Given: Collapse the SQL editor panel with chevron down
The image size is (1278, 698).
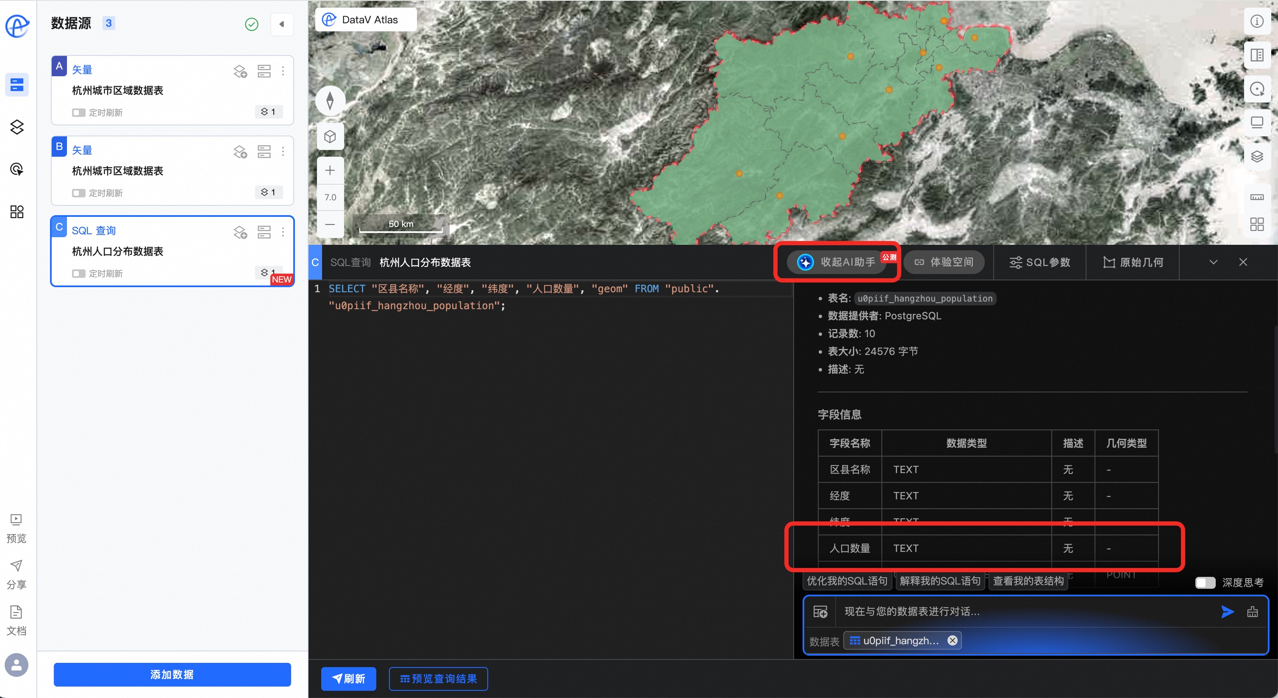Looking at the screenshot, I should pyautogui.click(x=1213, y=262).
